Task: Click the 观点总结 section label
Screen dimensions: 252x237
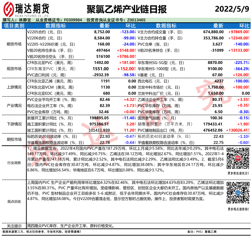Action: coord(14,201)
